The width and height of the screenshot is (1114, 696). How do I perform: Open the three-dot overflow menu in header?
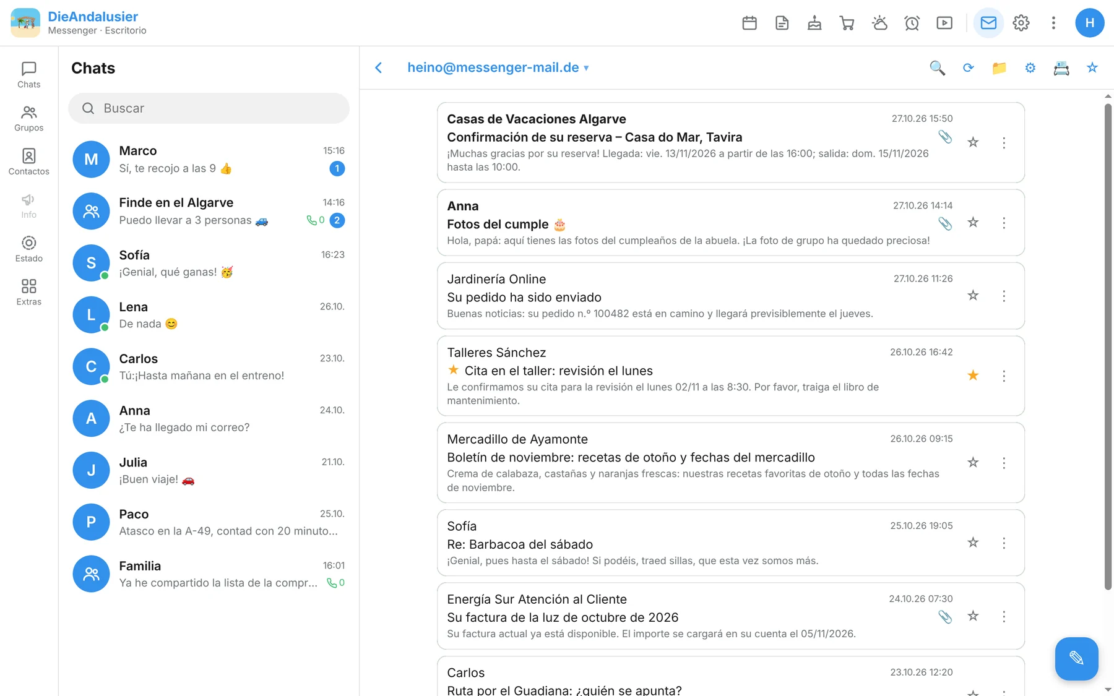[x=1053, y=23]
